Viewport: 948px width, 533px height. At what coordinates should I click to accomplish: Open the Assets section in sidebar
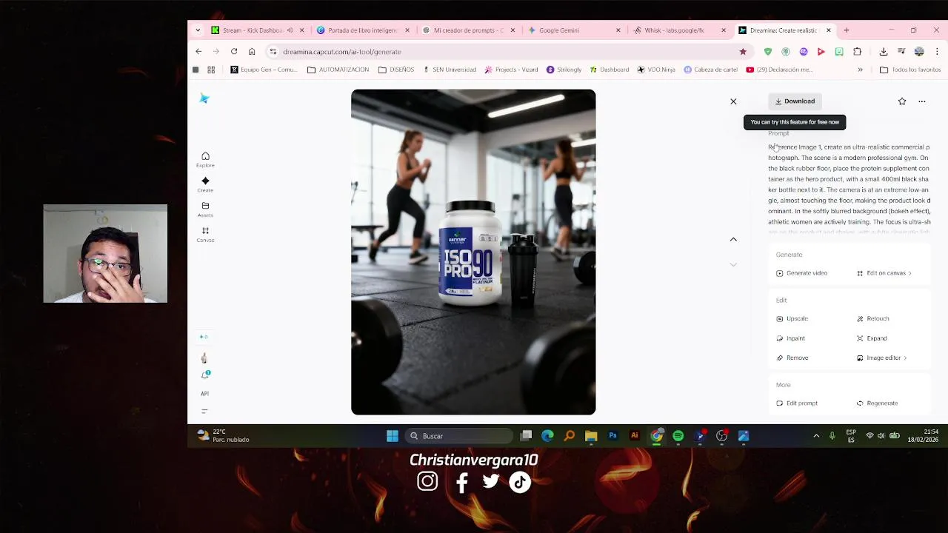tap(205, 209)
